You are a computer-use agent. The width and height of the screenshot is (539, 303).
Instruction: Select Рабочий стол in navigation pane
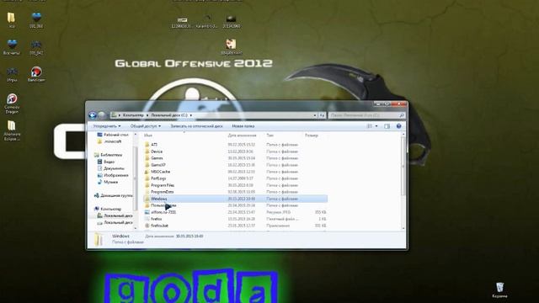point(113,135)
